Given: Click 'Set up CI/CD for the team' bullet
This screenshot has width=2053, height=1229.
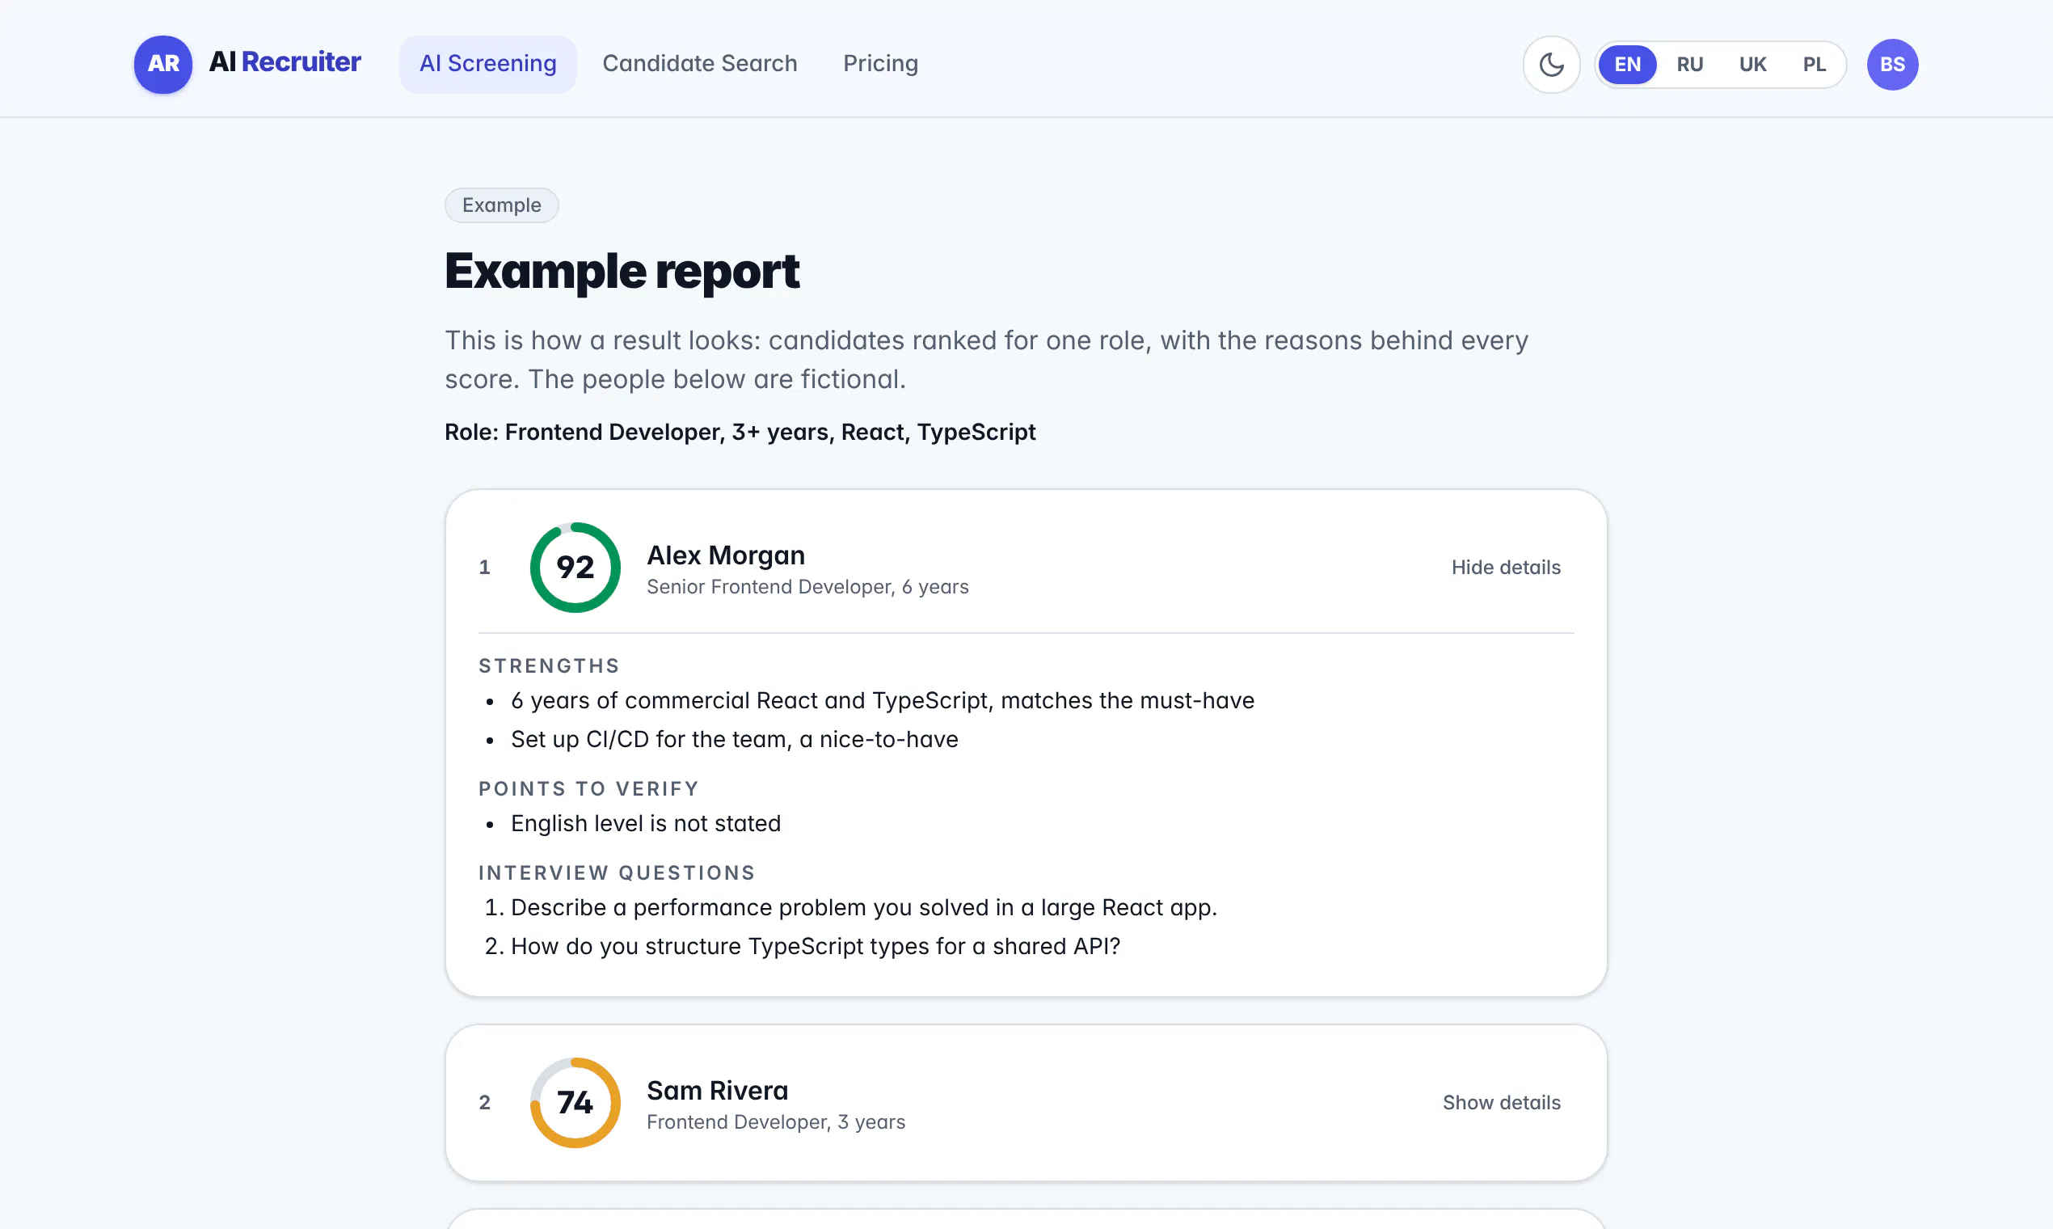Looking at the screenshot, I should tap(734, 739).
